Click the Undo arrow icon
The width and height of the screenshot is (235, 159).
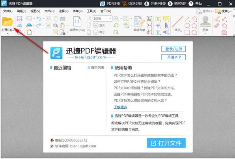(39, 19)
